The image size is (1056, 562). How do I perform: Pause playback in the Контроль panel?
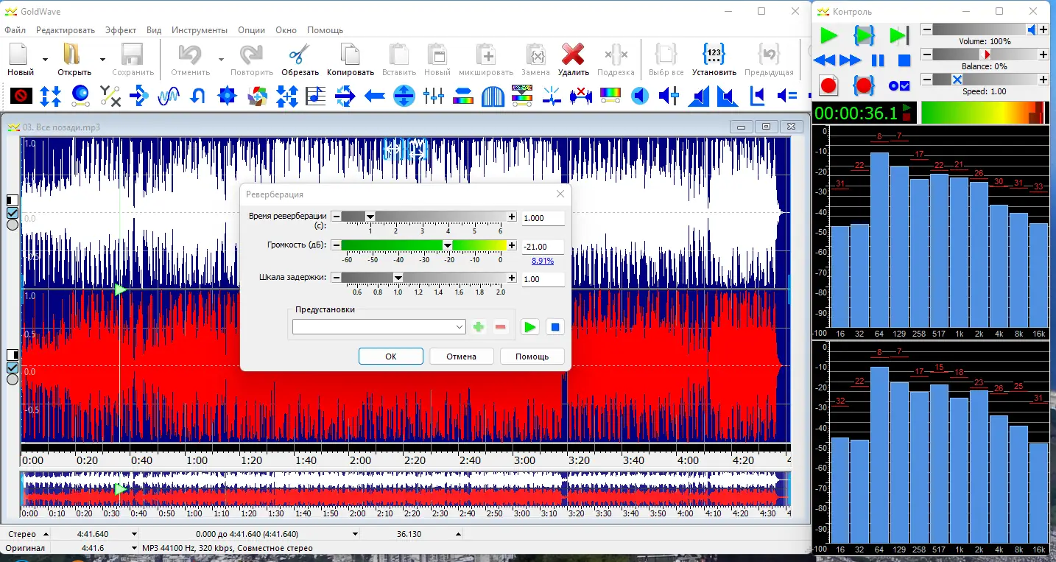(878, 60)
